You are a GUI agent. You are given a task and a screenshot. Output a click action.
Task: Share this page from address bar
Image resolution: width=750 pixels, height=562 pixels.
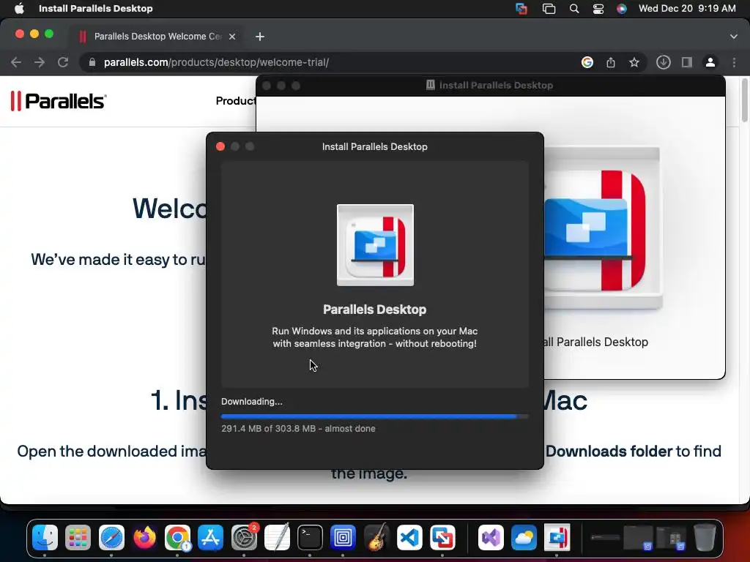point(611,62)
